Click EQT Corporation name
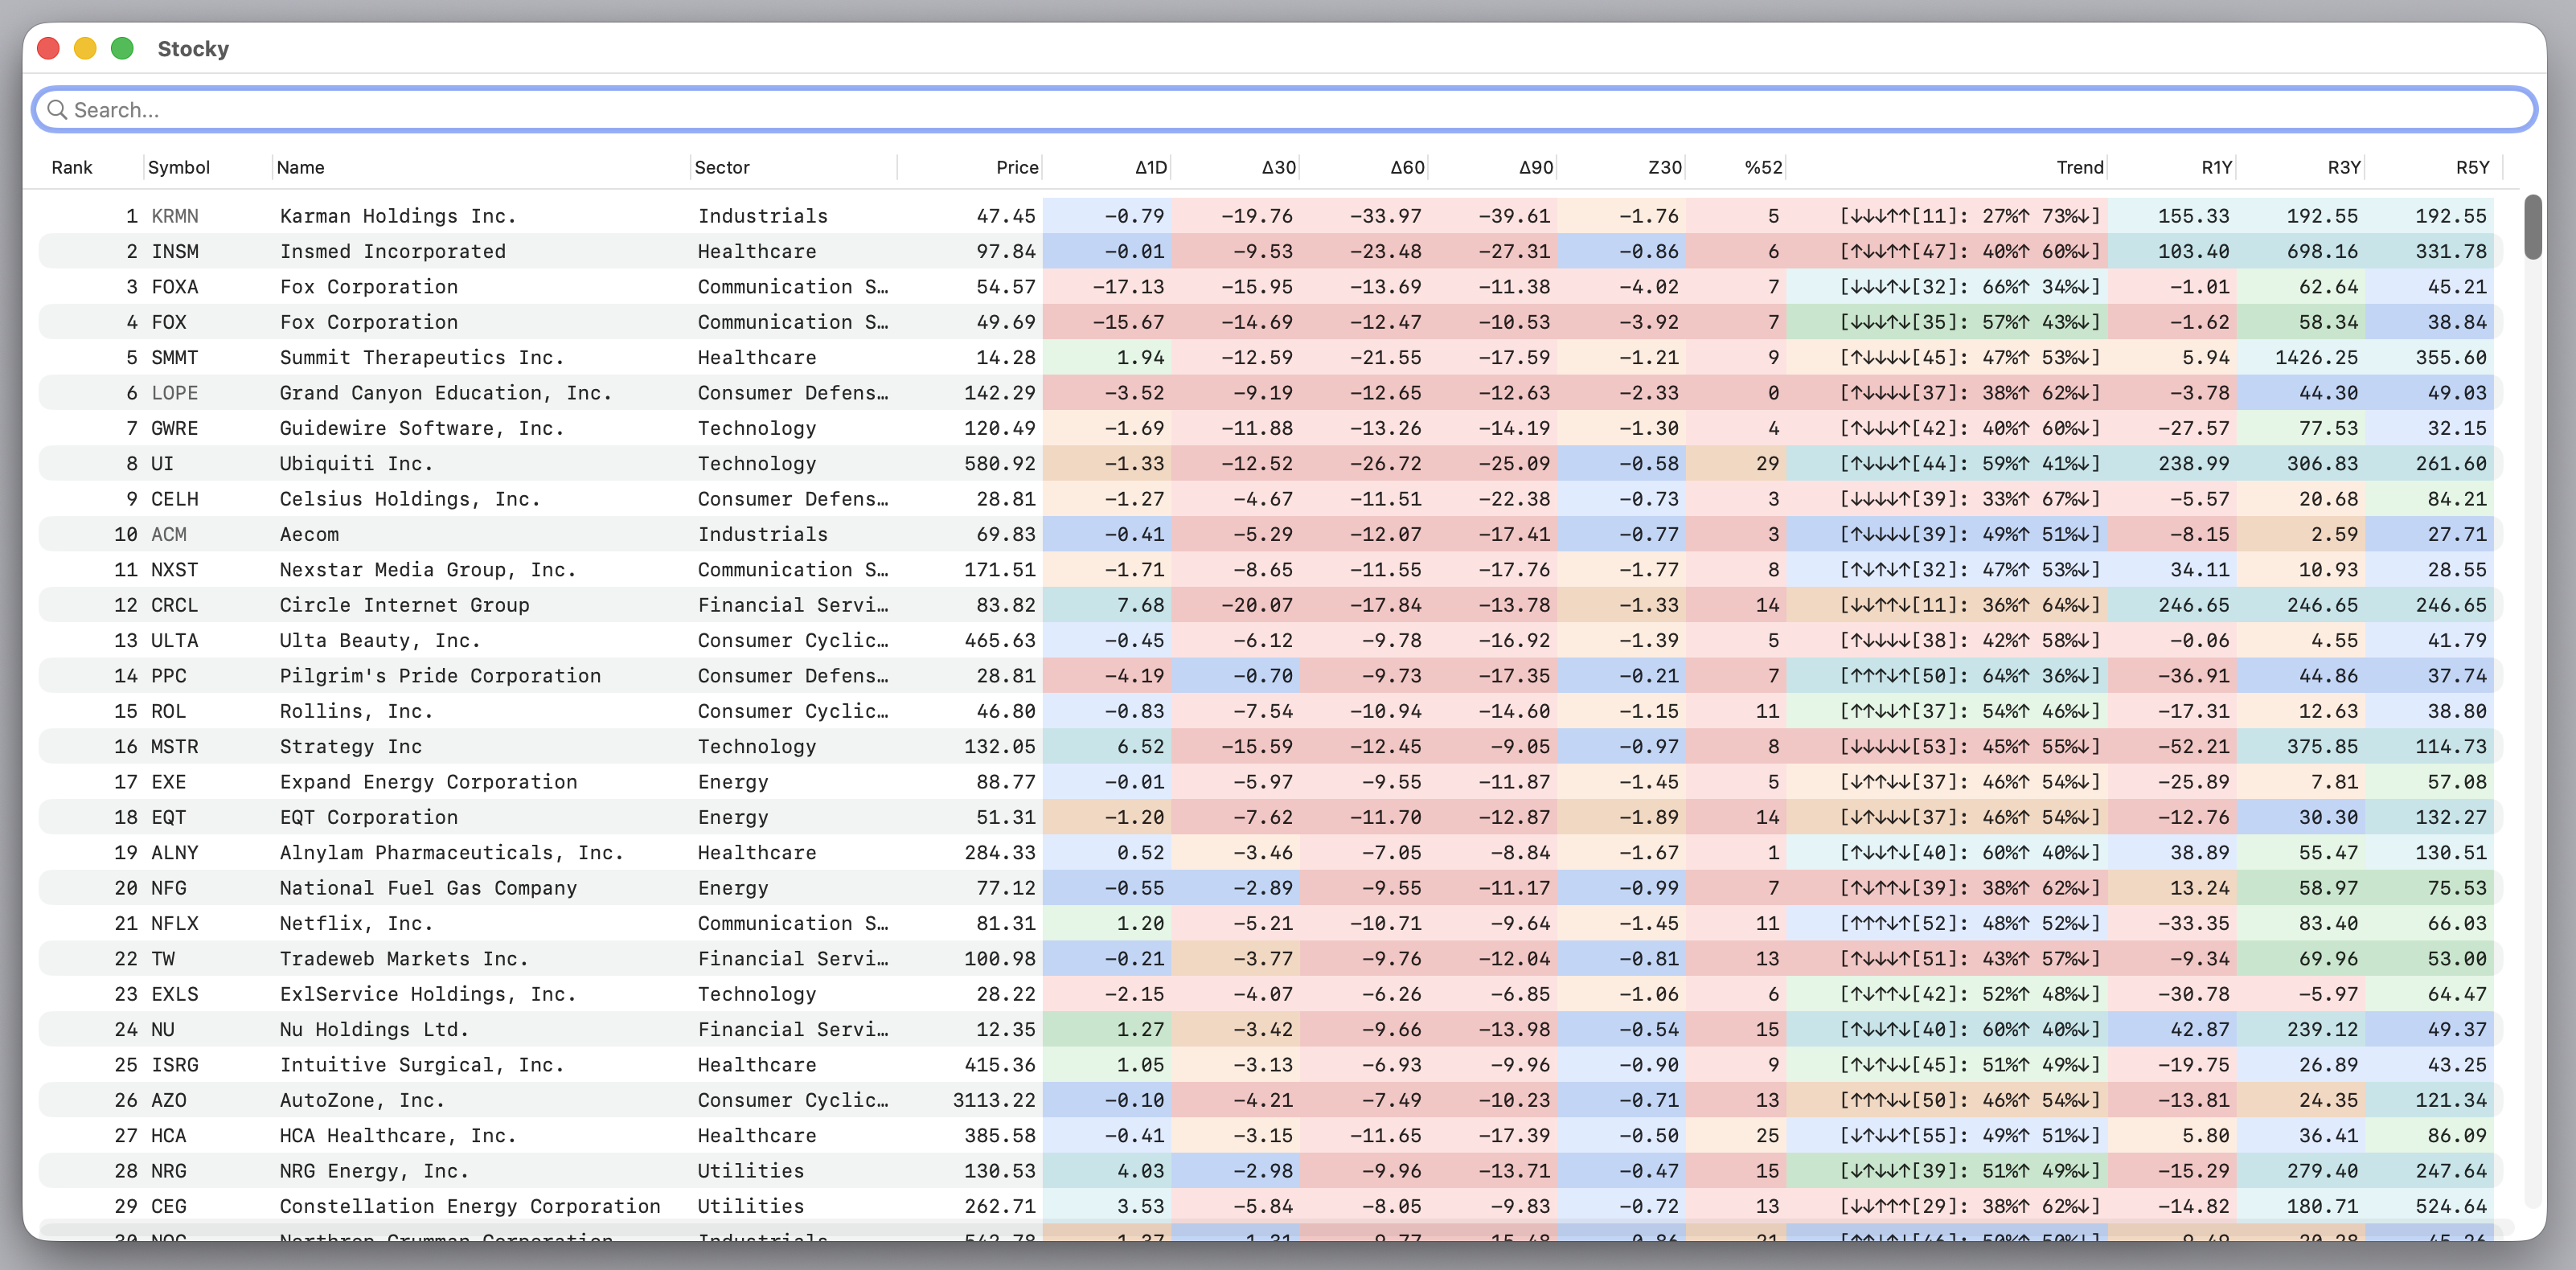The image size is (2576, 1270). tap(369, 818)
